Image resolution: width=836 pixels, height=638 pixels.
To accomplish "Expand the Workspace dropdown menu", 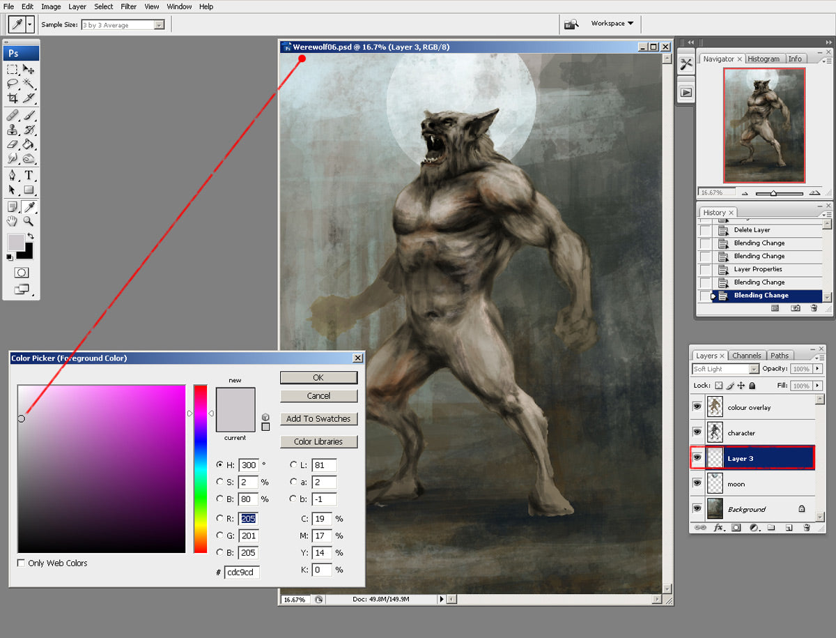I will (x=612, y=23).
